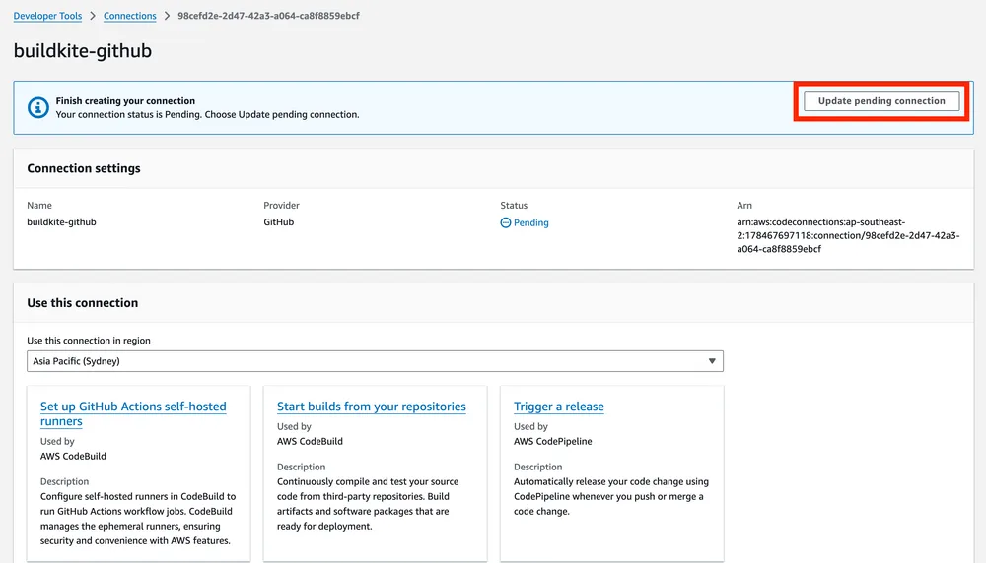The width and height of the screenshot is (986, 563).
Task: Open the Connections breadcrumb link
Action: tap(129, 16)
